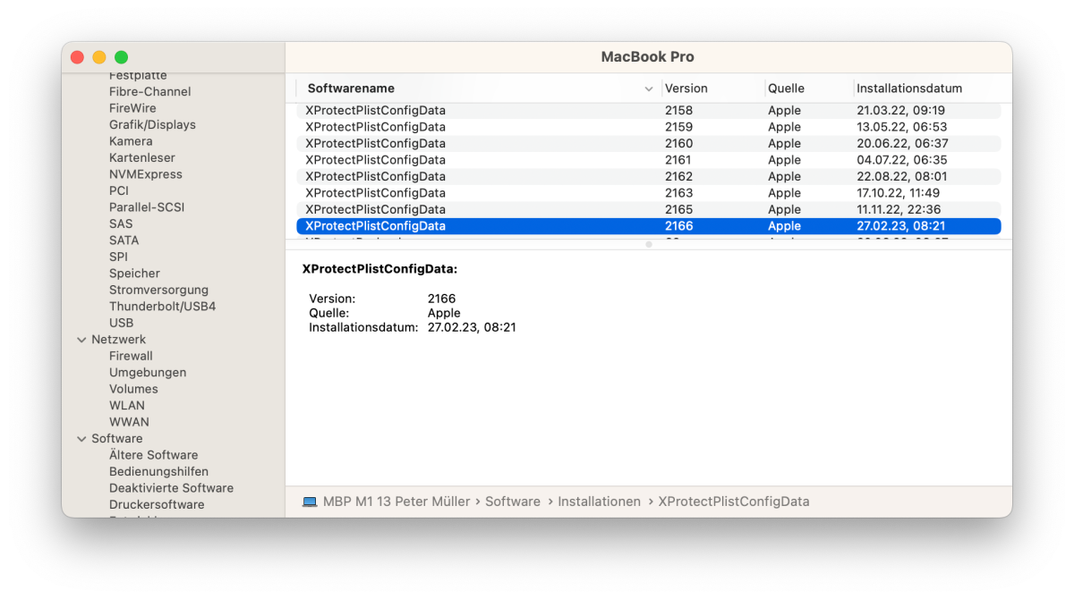Select Software category in sidebar

[116, 439]
